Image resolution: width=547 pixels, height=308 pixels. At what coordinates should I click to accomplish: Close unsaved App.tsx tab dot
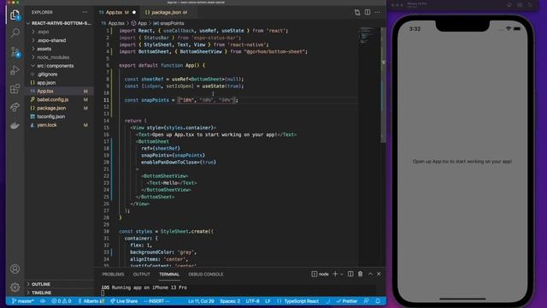pos(134,12)
